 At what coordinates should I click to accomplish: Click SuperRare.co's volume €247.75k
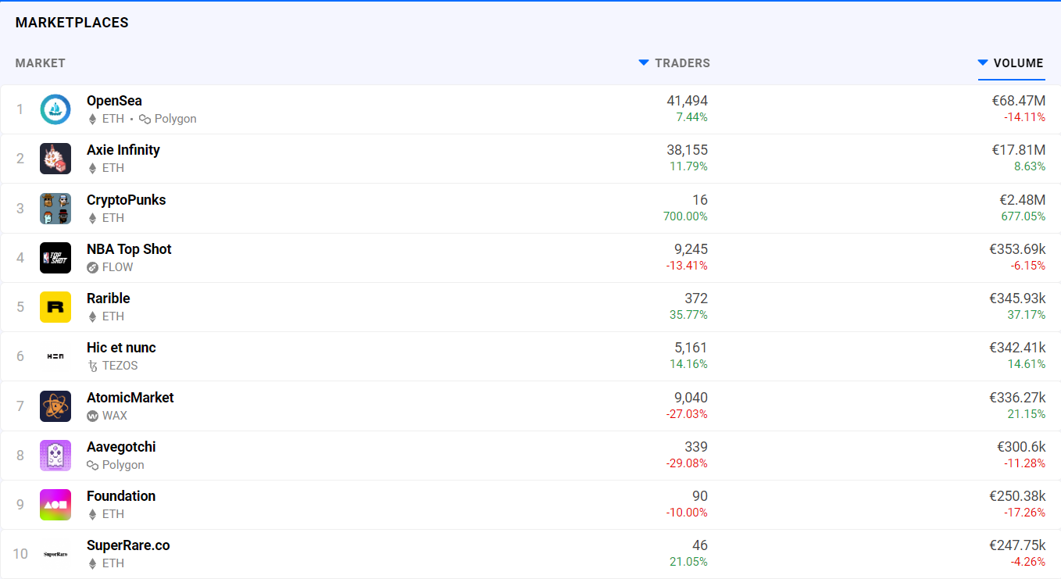tap(1016, 545)
